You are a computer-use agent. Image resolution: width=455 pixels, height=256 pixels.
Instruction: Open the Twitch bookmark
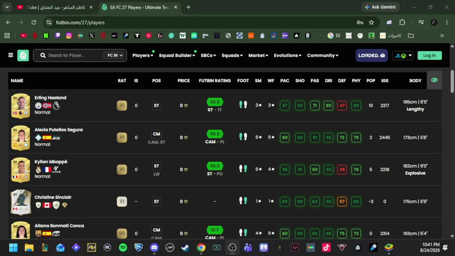pos(58,36)
